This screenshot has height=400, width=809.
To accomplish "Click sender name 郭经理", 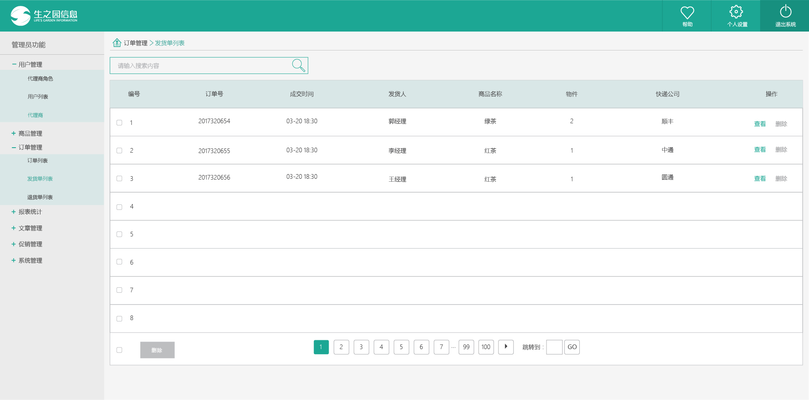I will coord(397,122).
